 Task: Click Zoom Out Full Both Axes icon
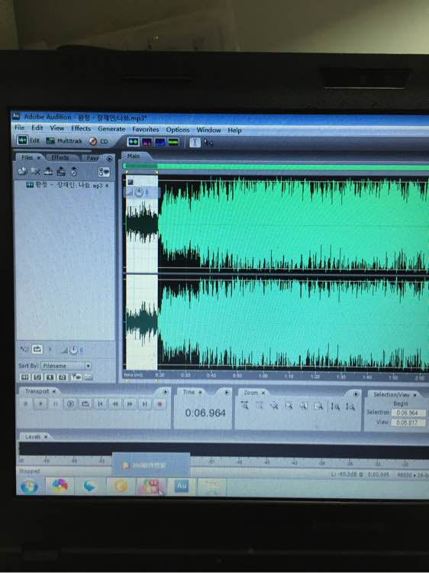click(x=274, y=406)
